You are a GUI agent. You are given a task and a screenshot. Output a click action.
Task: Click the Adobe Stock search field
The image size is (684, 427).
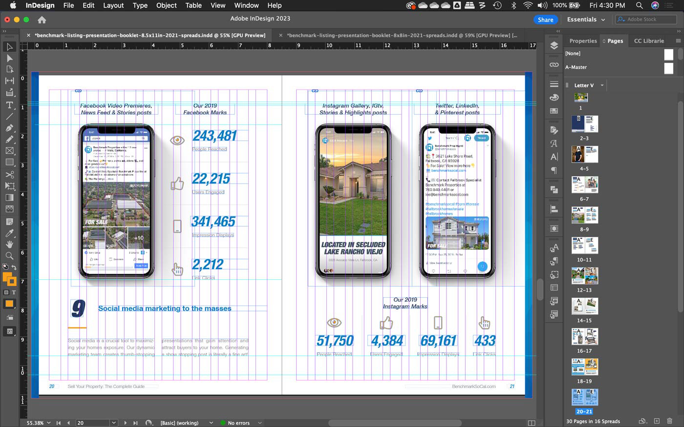[x=646, y=20]
